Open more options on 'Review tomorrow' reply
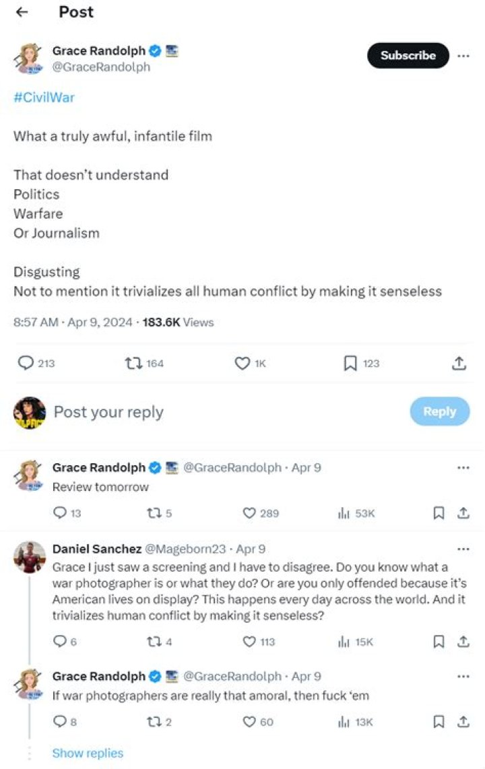485x769 pixels. pos(463,467)
